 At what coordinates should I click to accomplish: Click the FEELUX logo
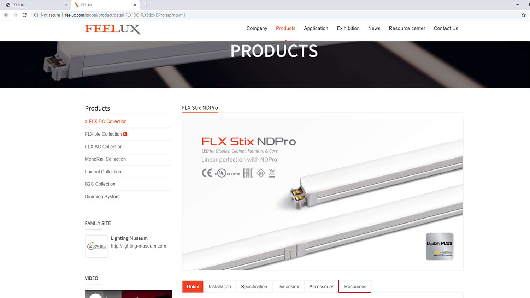coord(113,29)
